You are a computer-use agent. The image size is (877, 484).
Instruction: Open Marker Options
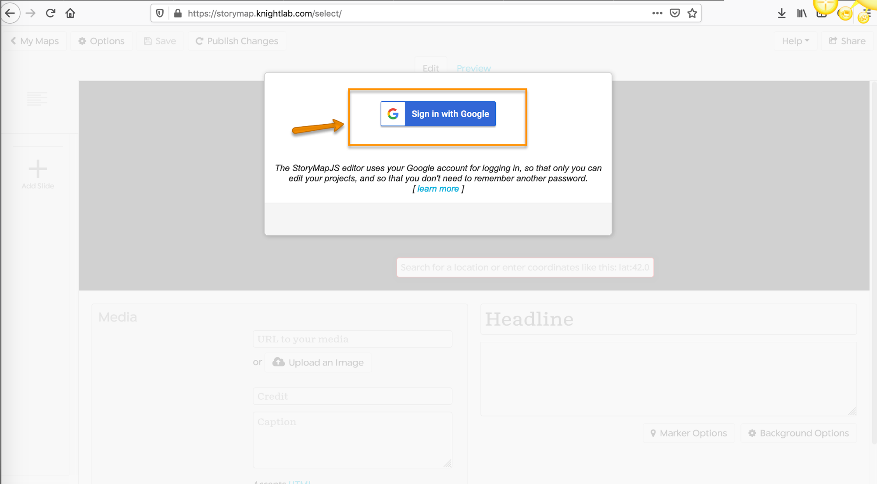coord(688,433)
